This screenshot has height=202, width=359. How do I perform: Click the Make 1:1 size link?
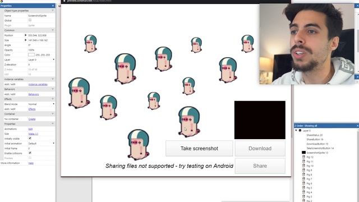[x=33, y=134]
